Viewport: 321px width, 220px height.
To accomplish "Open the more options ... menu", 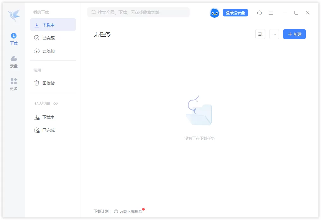I will [274, 34].
